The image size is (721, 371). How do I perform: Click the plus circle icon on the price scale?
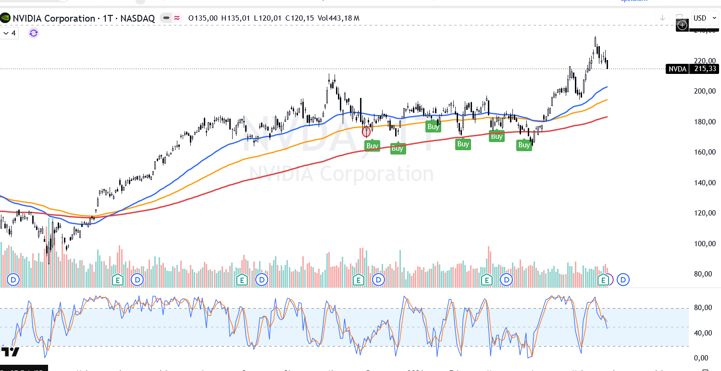click(683, 25)
